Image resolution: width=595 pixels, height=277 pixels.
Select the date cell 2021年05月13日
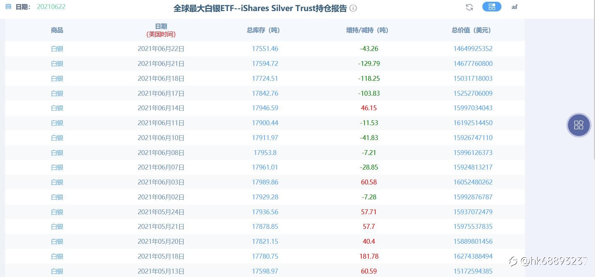pos(161,271)
